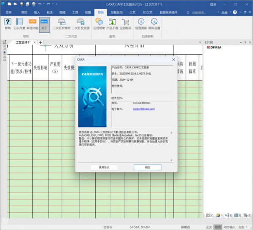
Task: Undo the last action
Action: pyautogui.click(x=40, y=4)
